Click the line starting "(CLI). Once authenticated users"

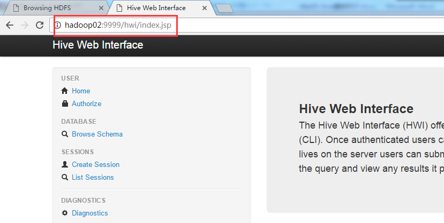coord(371,140)
